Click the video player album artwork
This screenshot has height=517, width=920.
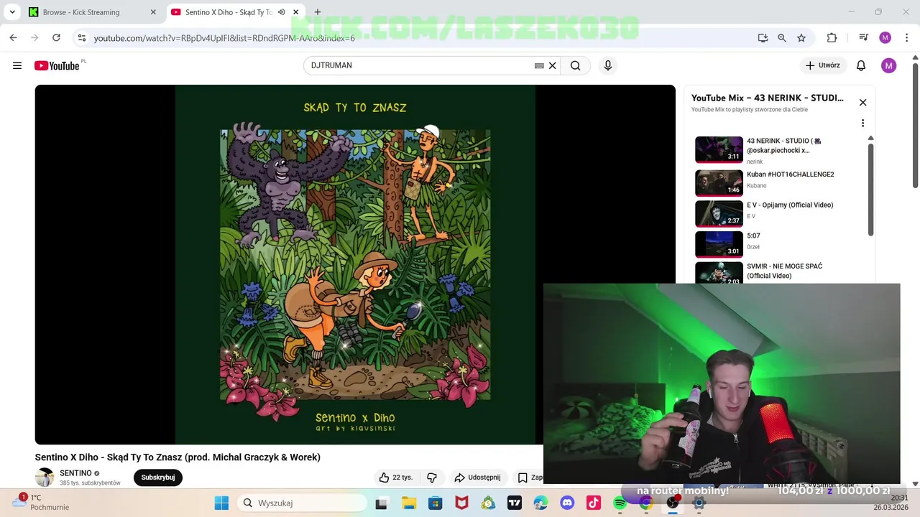(355, 264)
